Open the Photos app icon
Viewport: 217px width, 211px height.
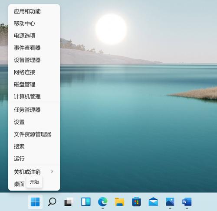click(170, 202)
